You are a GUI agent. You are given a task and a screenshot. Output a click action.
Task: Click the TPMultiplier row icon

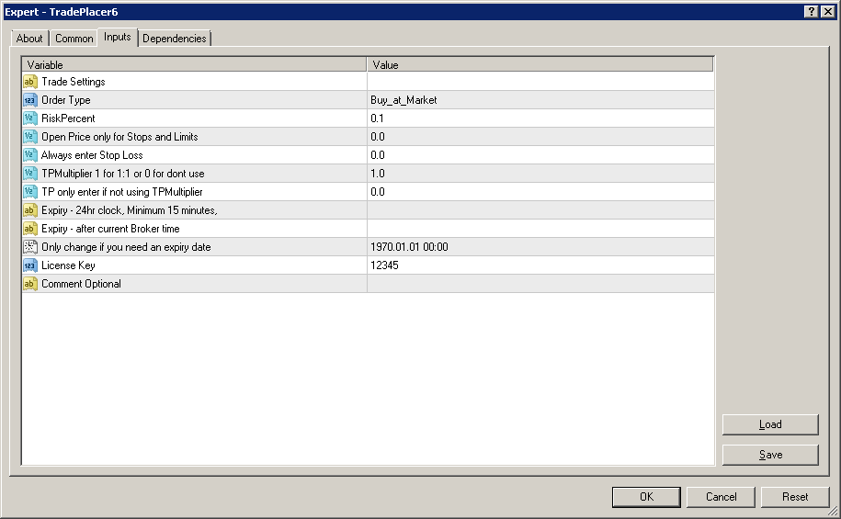pos(29,174)
